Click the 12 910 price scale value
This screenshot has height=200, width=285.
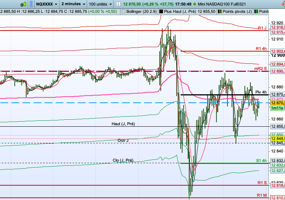[x=277, y=39]
